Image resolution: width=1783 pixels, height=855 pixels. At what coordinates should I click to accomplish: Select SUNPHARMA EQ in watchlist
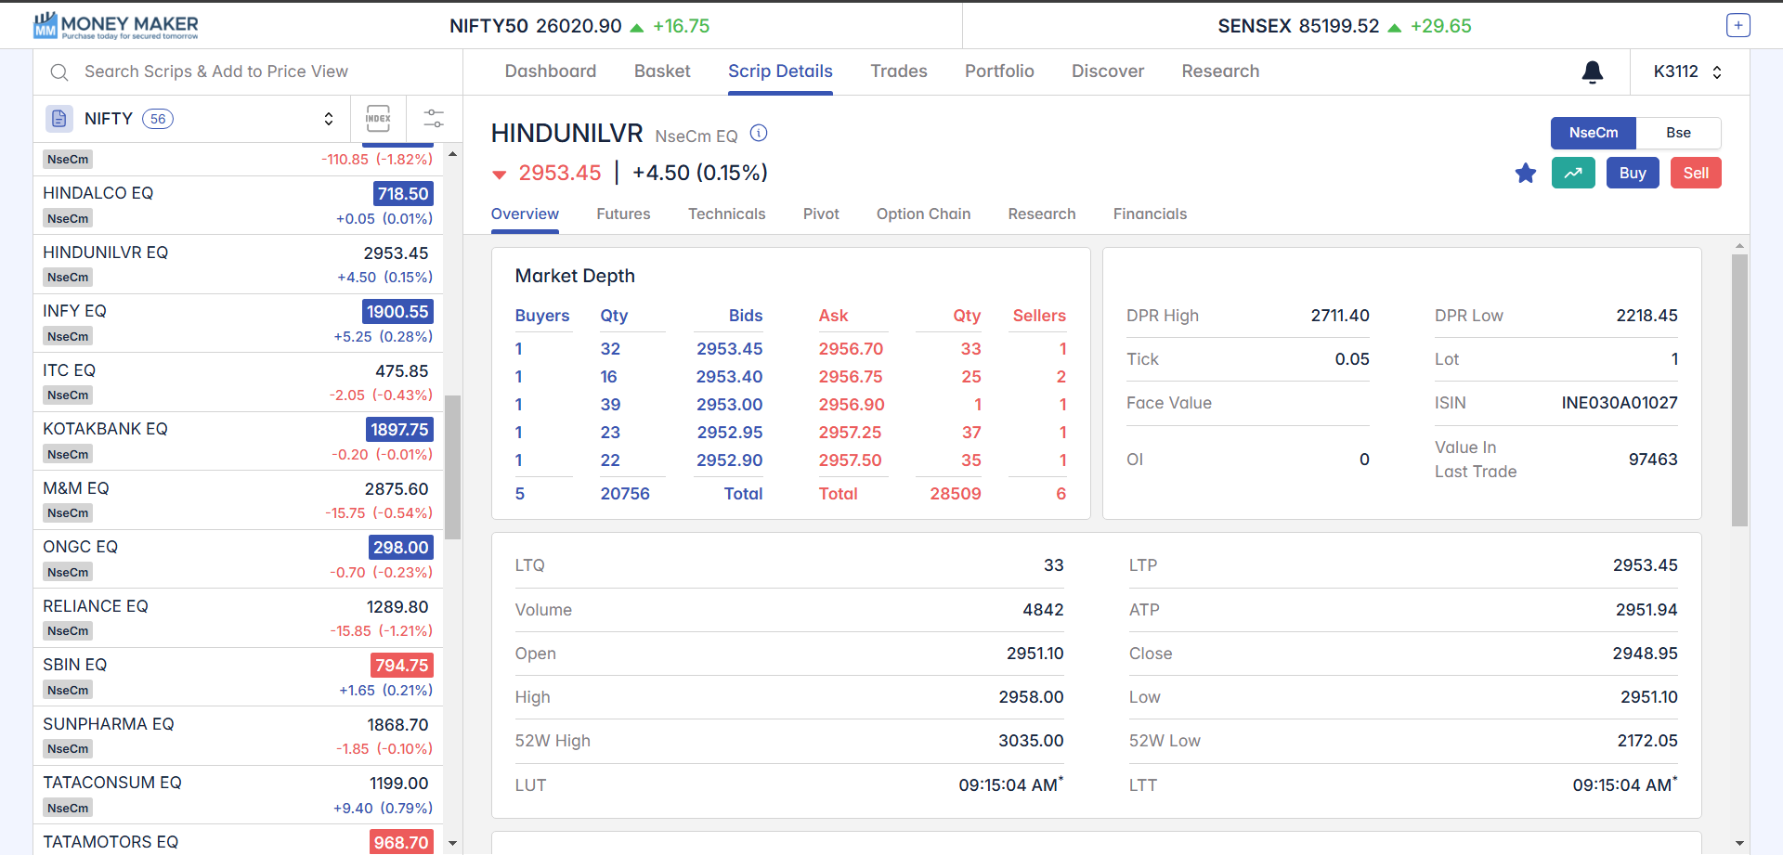tap(238, 736)
